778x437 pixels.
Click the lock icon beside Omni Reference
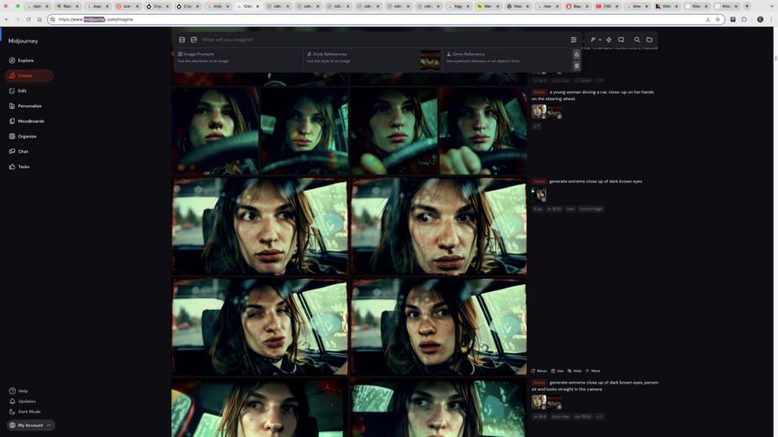tap(577, 54)
